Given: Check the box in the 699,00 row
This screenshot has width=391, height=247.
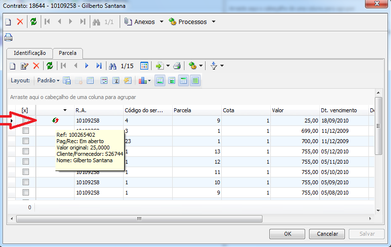Looking at the screenshot, I should pos(26,131).
